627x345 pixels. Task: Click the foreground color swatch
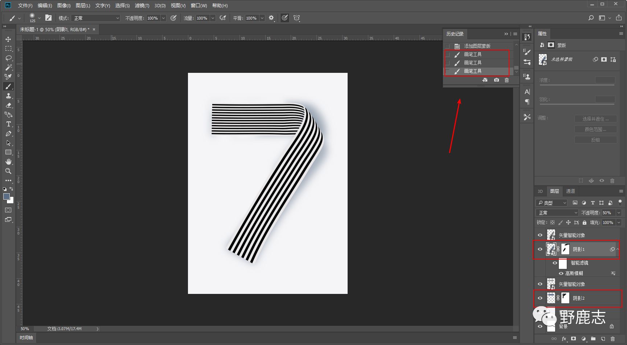point(7,196)
